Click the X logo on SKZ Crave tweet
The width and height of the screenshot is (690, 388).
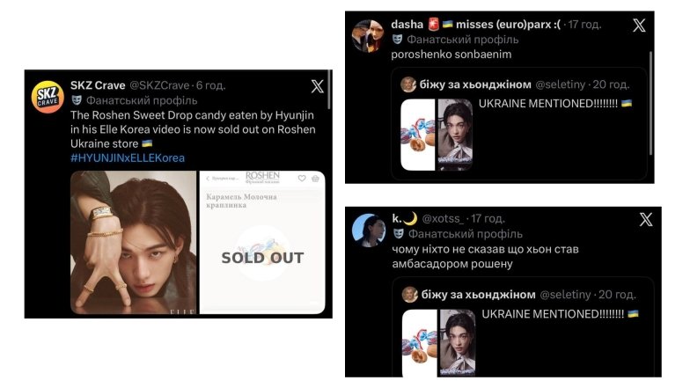click(317, 86)
